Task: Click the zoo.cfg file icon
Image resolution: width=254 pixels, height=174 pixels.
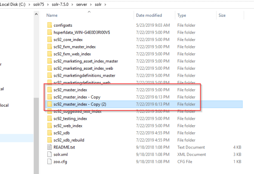Action: point(49,161)
